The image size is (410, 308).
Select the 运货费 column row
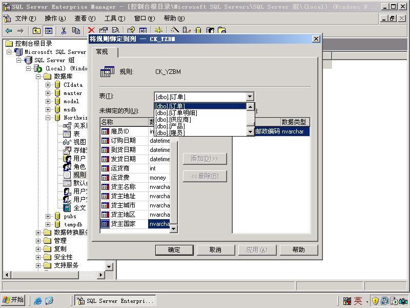click(x=135, y=178)
